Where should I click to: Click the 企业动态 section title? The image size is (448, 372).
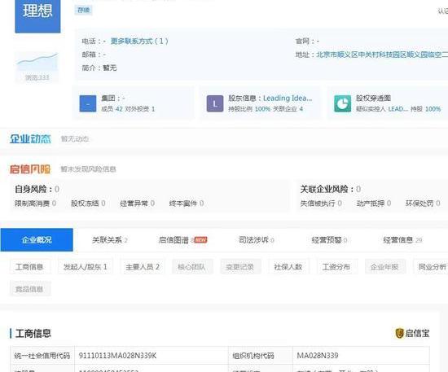(30, 138)
